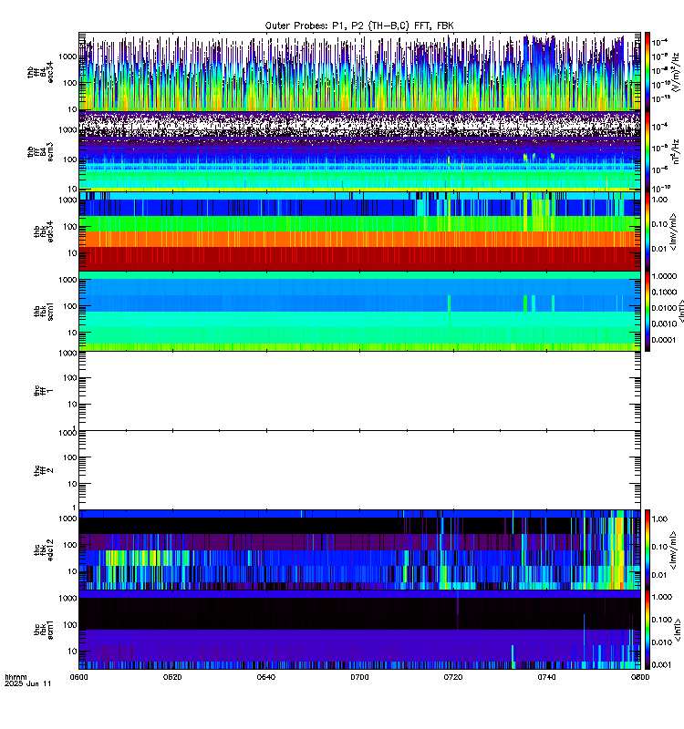The height and width of the screenshot is (729, 684).
Task: Click the 1.00 tick on thc edc12 color bar
Action: pyautogui.click(x=659, y=519)
